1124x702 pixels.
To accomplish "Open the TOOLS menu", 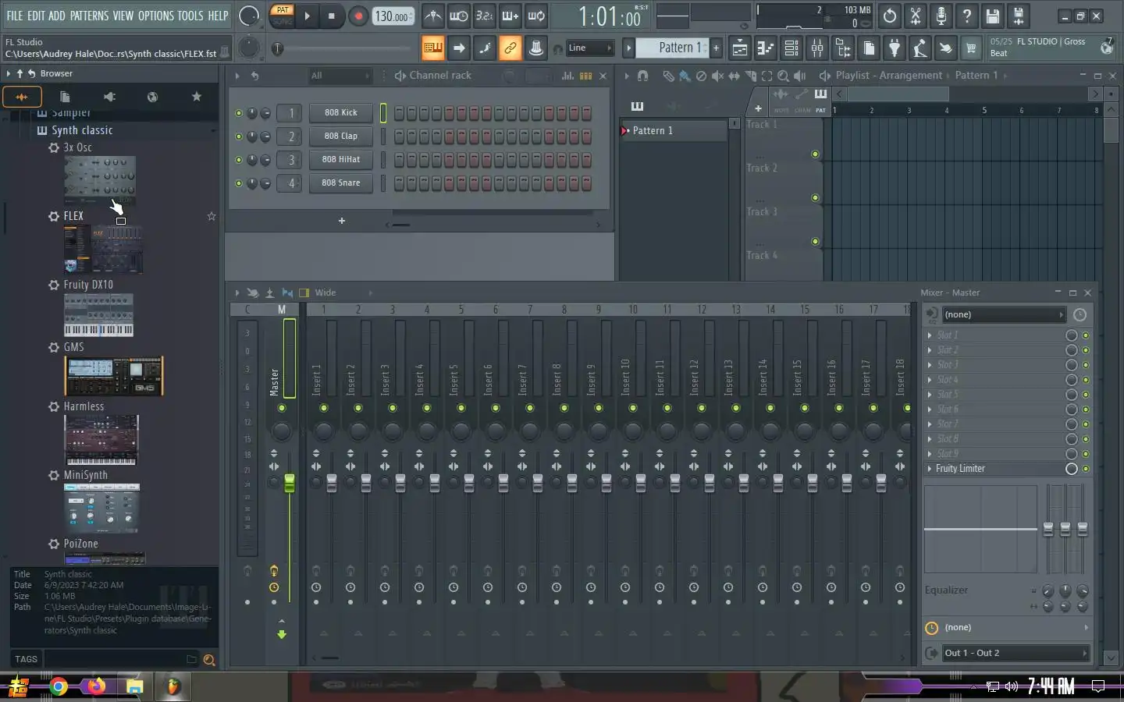I will click(x=190, y=16).
